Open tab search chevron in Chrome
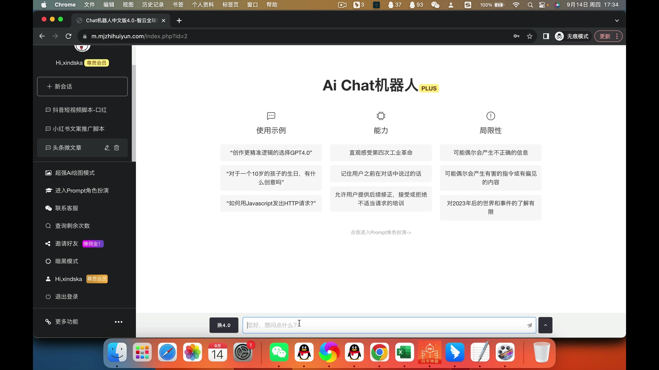Screen dimensions: 659x370 [617, 21]
